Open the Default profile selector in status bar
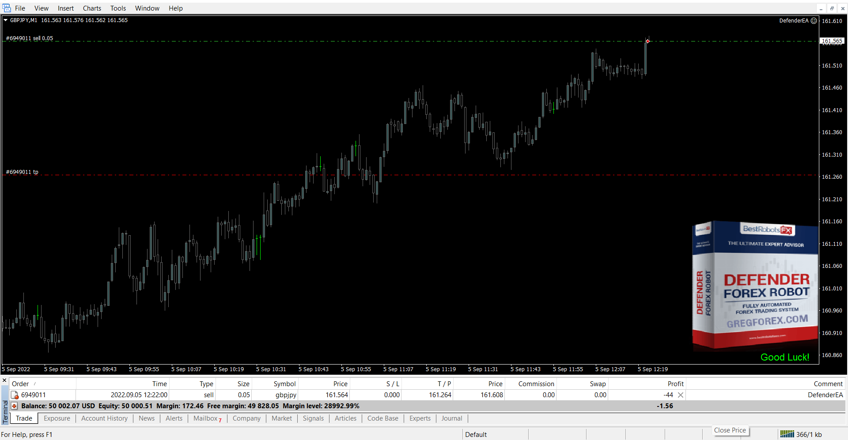 [476, 435]
